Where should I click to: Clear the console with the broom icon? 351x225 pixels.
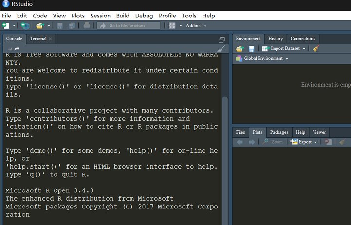coord(221,49)
